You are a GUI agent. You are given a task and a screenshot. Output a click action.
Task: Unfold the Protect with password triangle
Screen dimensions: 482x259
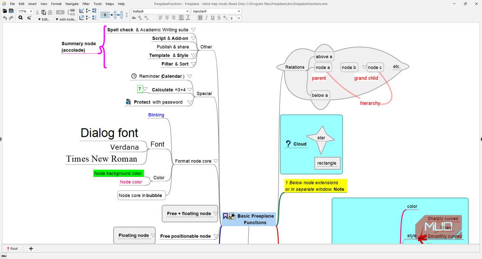190,102
